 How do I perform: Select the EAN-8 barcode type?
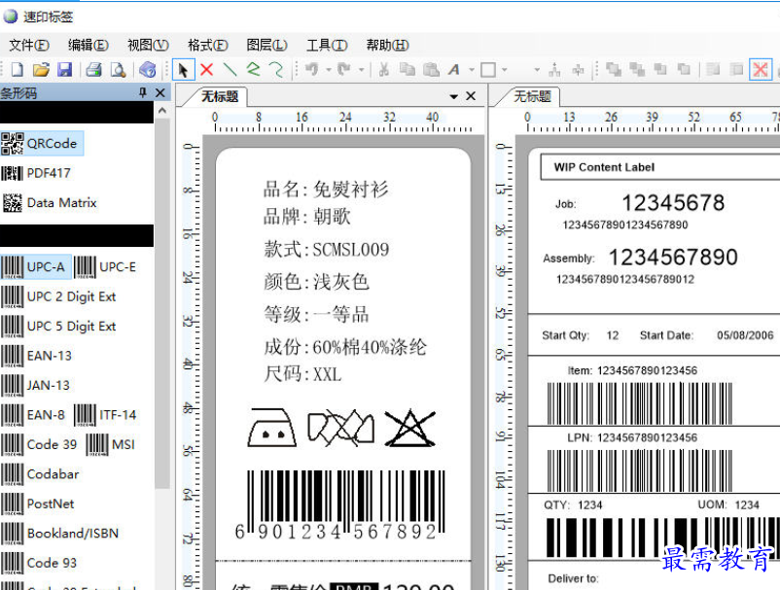pos(33,415)
